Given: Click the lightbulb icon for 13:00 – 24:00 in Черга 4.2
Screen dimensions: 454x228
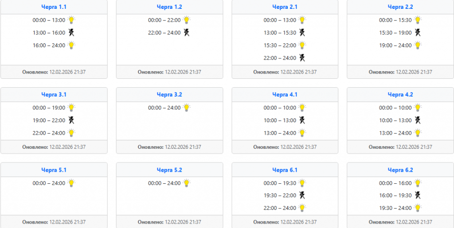Looking at the screenshot, I should pos(418,133).
